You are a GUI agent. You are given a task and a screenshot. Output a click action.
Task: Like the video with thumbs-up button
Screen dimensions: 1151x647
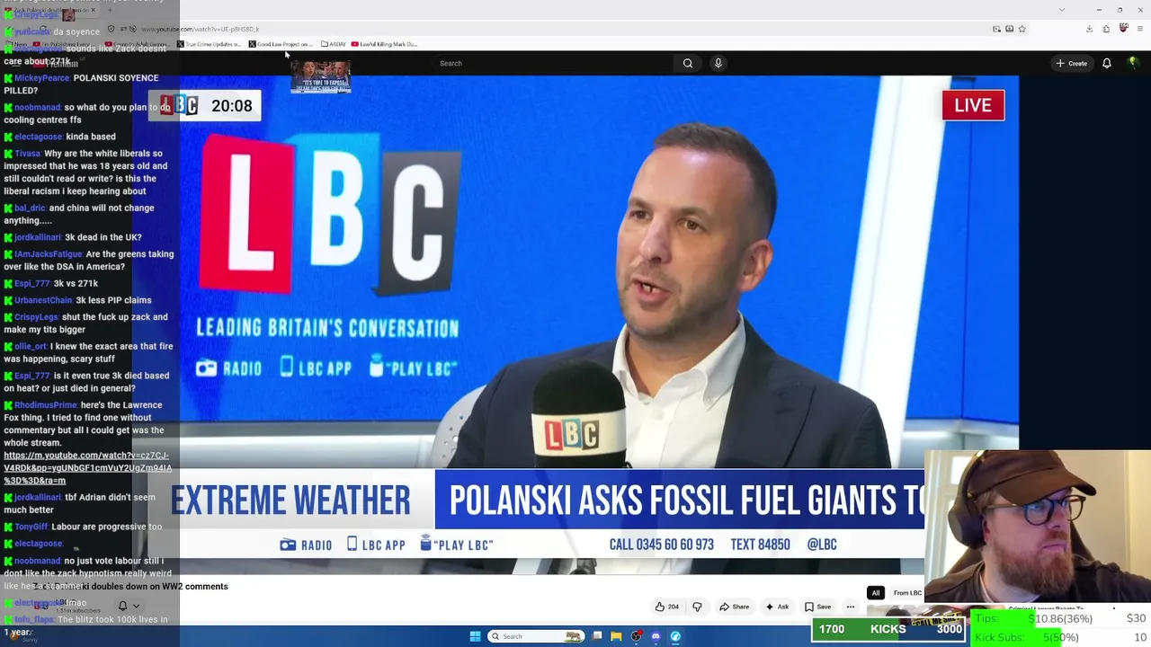click(x=666, y=607)
